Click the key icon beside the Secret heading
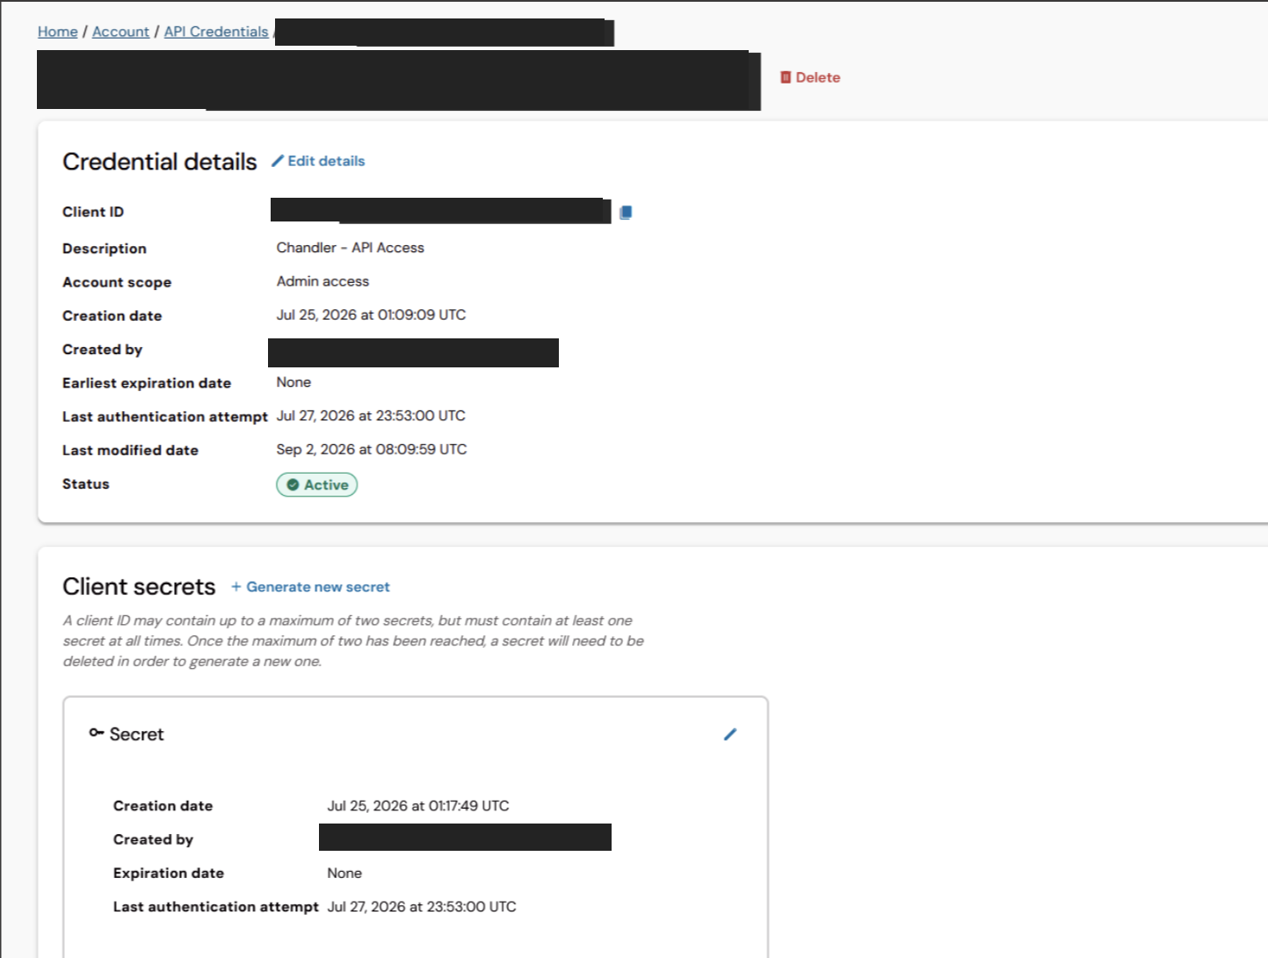The image size is (1268, 958). [x=97, y=732]
